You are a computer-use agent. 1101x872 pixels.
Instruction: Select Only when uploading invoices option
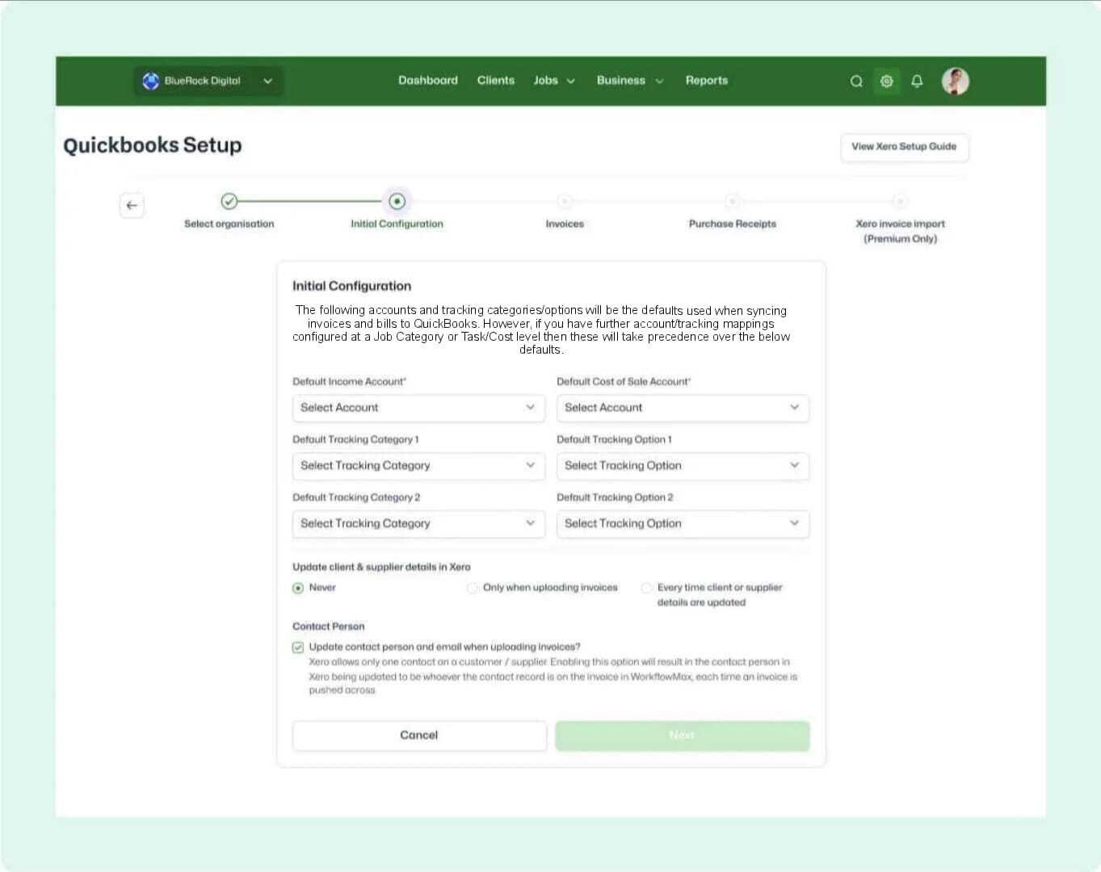click(x=473, y=588)
